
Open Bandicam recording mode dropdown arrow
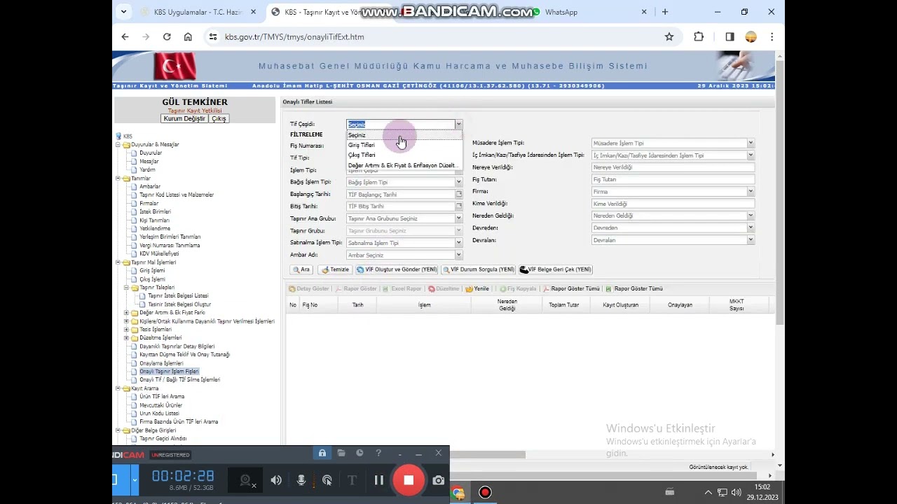[x=135, y=480]
